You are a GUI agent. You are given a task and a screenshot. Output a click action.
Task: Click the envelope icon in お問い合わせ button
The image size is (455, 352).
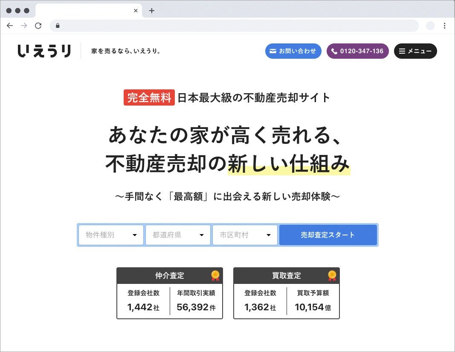[273, 51]
